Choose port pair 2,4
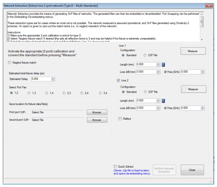The width and height of the screenshot is (217, 187). pyautogui.click(x=82, y=93)
